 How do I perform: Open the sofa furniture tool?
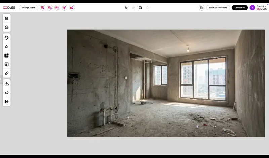pyautogui.click(x=7, y=27)
